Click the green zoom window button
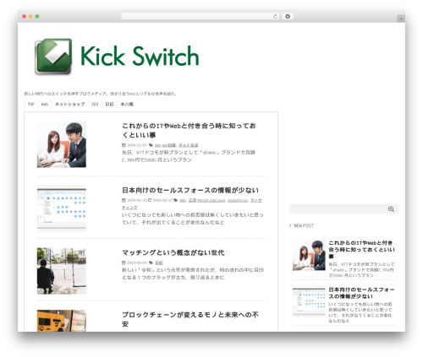The width and height of the screenshot is (423, 357). coord(37,17)
